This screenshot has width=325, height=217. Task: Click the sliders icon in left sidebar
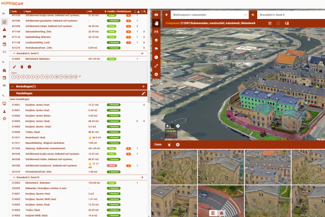point(4,52)
